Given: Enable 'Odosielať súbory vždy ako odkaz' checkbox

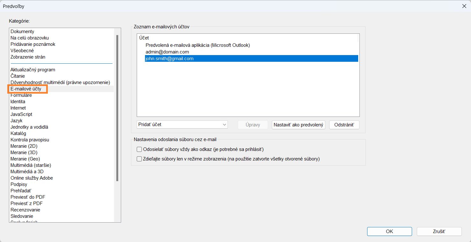Looking at the screenshot, I should [x=139, y=149].
